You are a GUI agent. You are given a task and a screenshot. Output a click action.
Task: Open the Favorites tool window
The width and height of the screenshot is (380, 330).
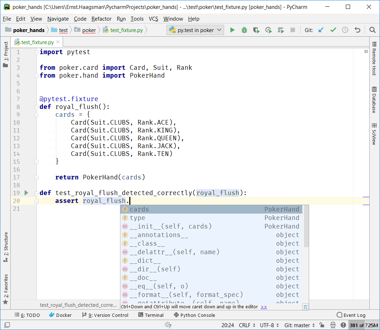tap(6, 289)
